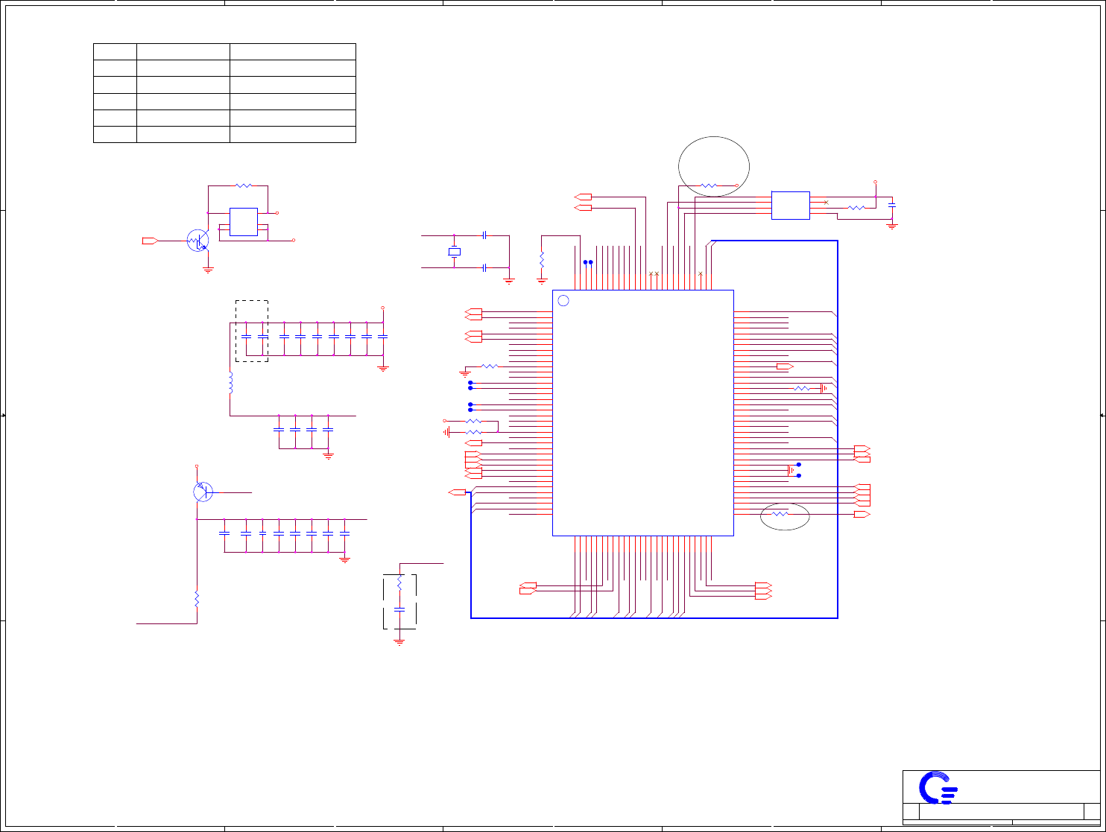Click the pin-1 circle marker on the main IC
Viewport: 1106px width, 832px height.
563,300
